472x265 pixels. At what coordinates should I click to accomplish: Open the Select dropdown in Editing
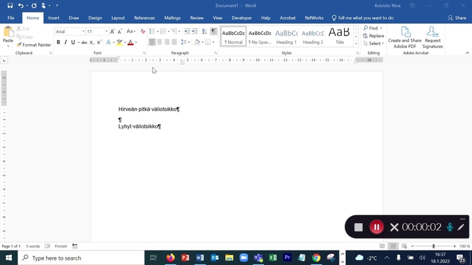(x=374, y=43)
